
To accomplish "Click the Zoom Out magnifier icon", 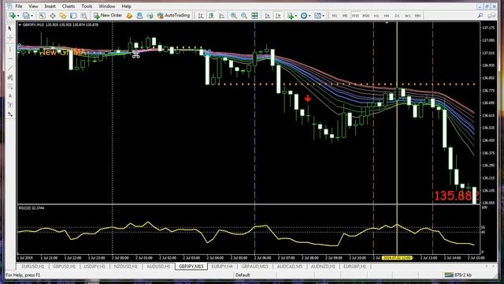I will pyautogui.click(x=244, y=16).
